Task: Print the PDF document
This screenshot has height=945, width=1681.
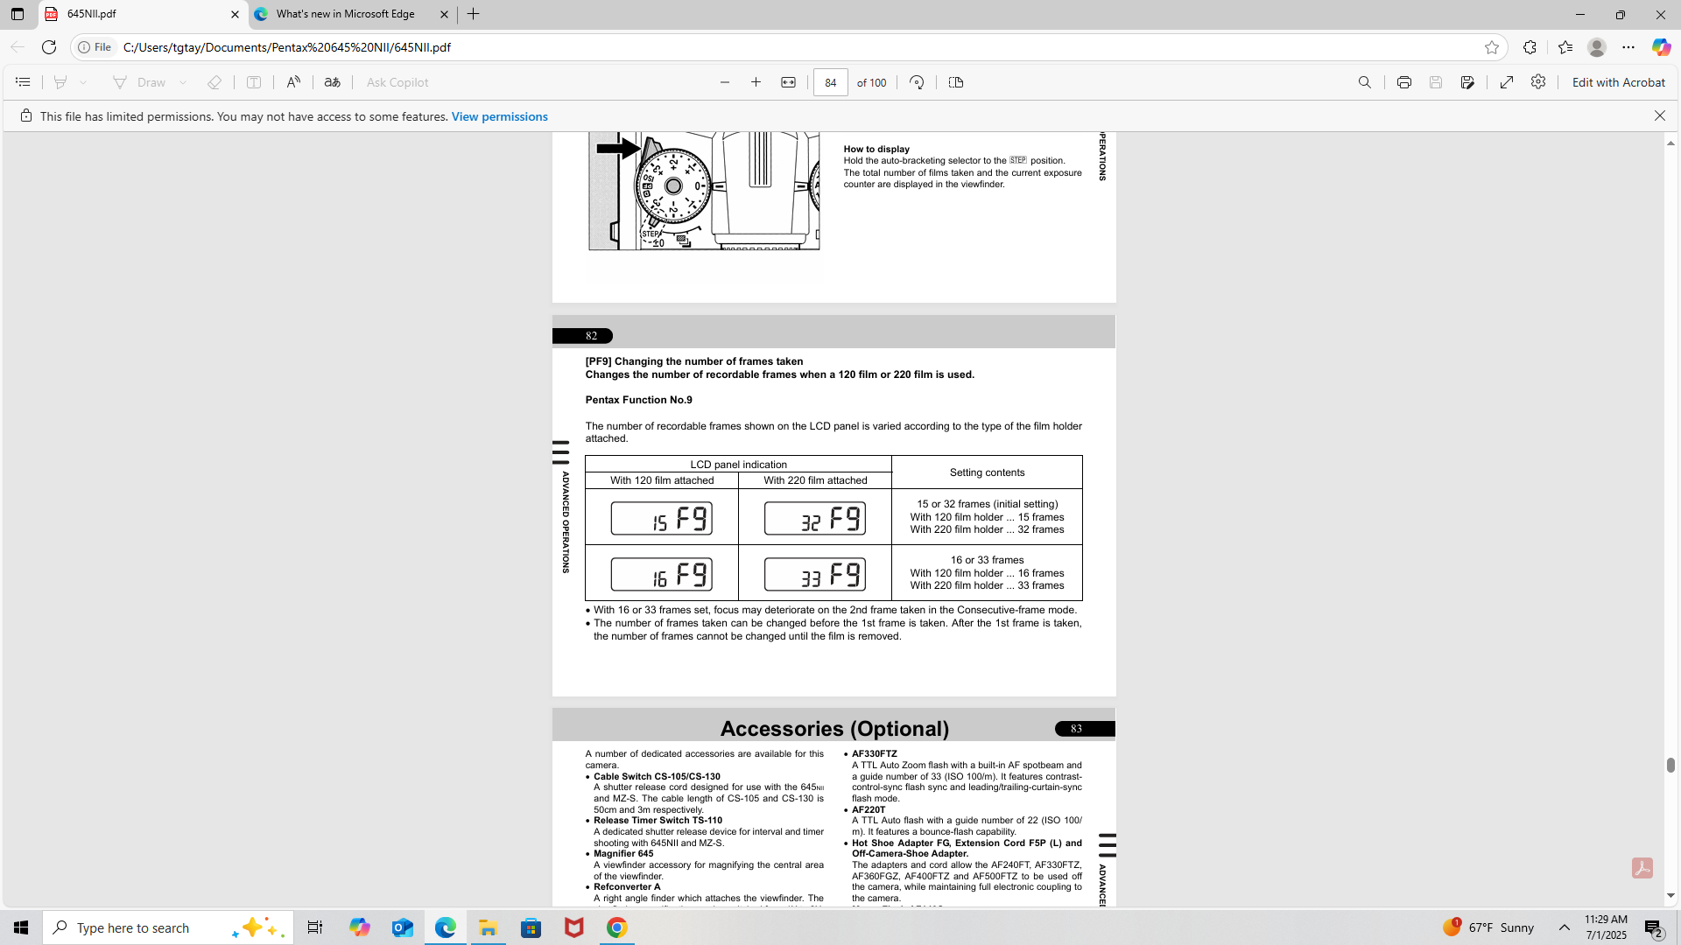Action: [x=1404, y=82]
